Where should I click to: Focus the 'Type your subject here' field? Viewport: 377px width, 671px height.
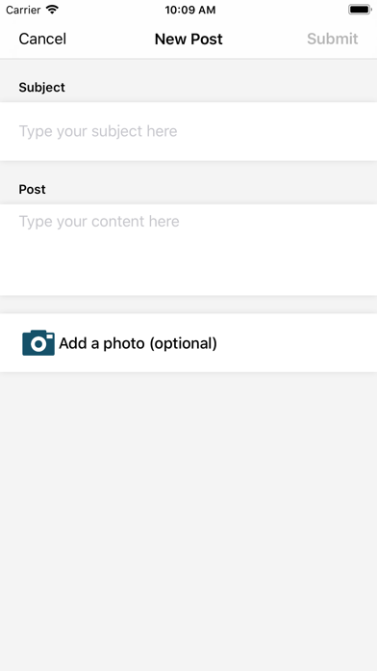[188, 131]
